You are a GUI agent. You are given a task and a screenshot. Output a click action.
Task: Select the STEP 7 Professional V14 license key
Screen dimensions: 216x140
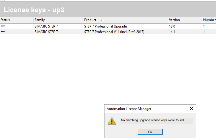coord(114,32)
